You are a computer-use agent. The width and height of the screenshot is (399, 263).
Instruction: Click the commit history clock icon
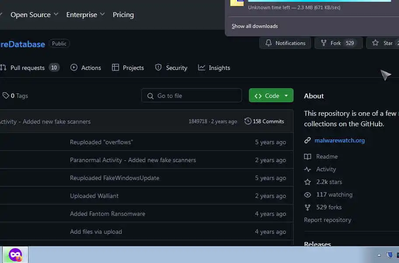point(248,121)
